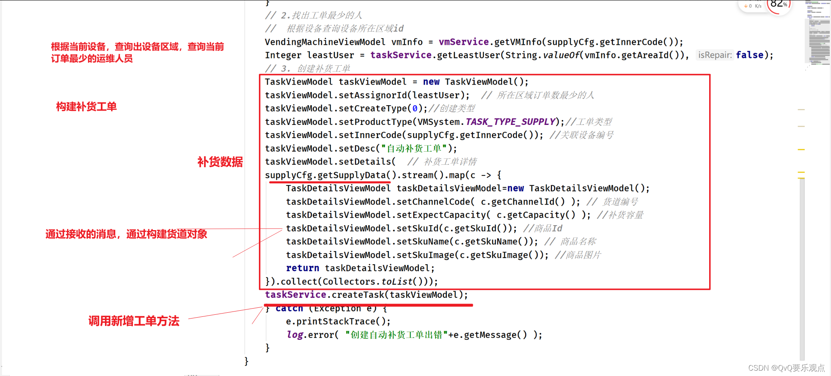Click log.error statement
The image size is (831, 376).
414,335
